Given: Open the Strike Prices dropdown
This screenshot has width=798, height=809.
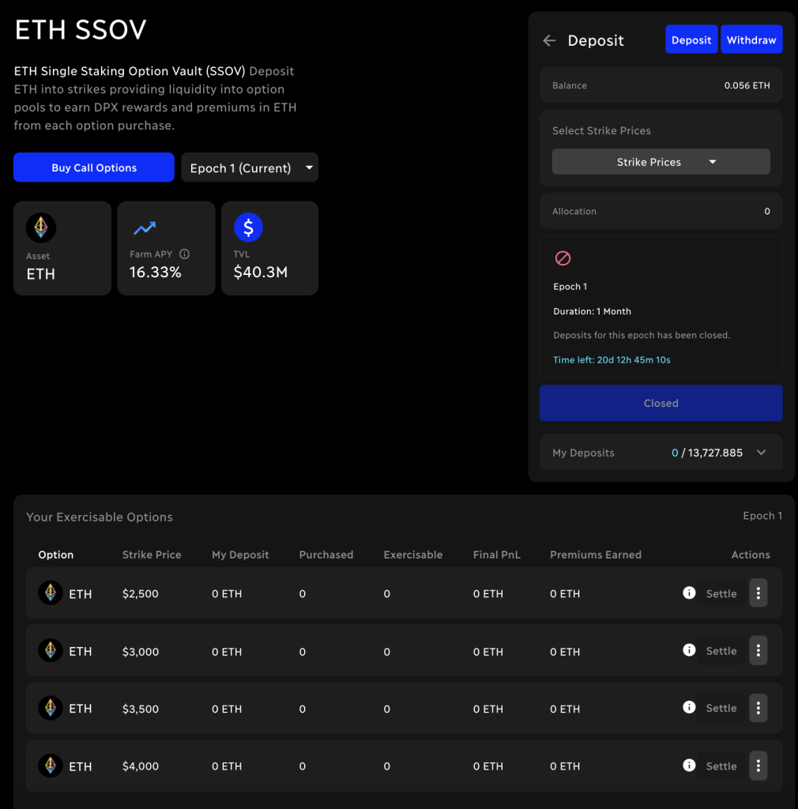Looking at the screenshot, I should pyautogui.click(x=661, y=162).
